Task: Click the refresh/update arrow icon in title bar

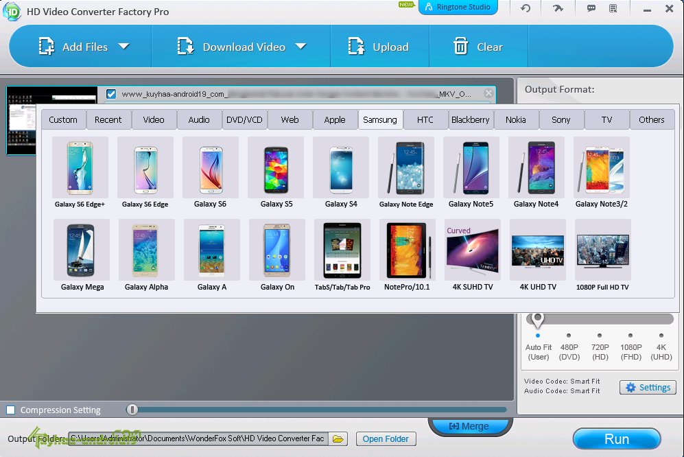Action: coord(526,8)
